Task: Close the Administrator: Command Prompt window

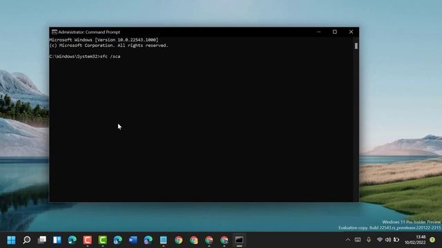Action: (351, 32)
